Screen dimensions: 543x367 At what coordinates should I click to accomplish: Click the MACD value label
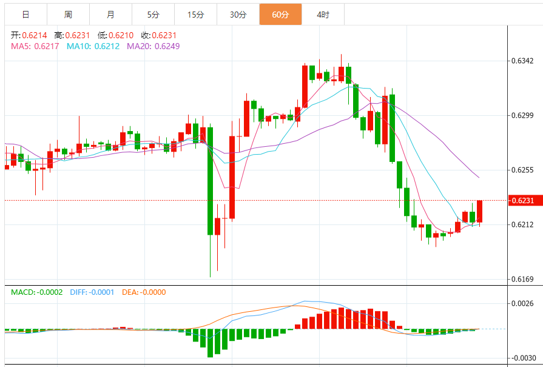37,292
